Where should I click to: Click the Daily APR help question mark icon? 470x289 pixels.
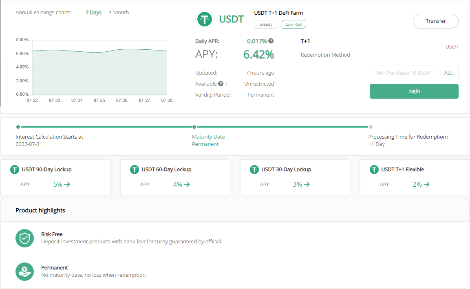click(x=271, y=41)
